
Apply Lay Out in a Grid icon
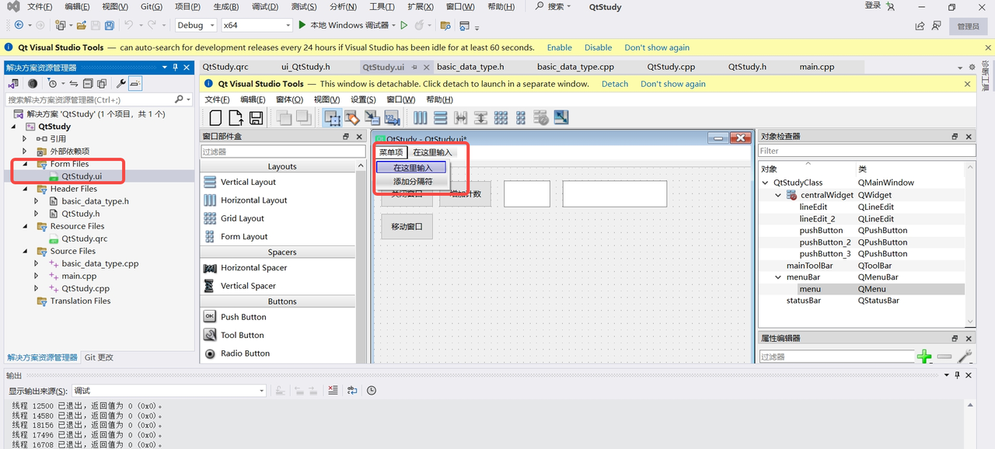(501, 118)
